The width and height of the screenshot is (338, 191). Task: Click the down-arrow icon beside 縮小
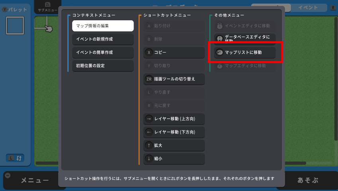point(149,159)
